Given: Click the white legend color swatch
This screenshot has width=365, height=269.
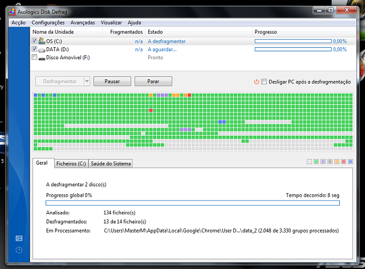Looking at the screenshot, I should [x=309, y=161].
